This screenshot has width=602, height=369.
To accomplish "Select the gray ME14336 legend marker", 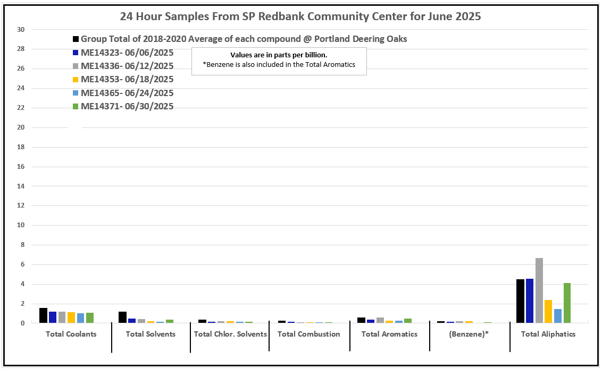I will pyautogui.click(x=76, y=66).
